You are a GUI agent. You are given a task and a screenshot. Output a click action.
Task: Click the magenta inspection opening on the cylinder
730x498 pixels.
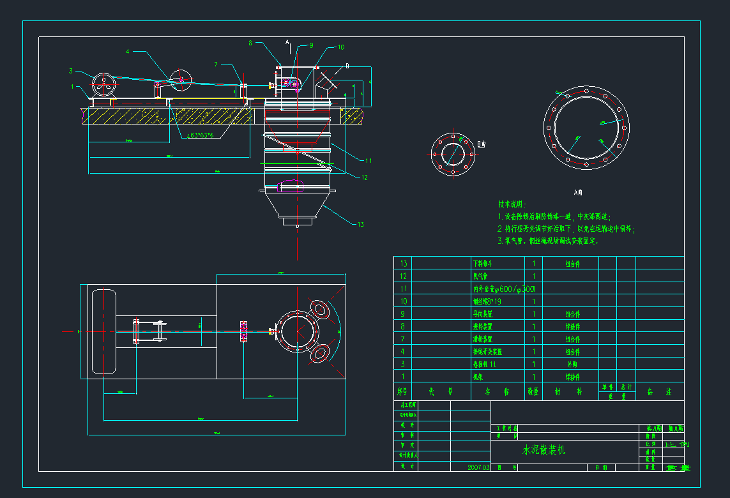293,186
